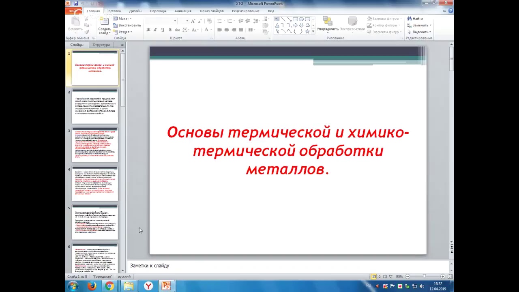Open the Макет layout dropdown
519x292 pixels.
[122, 19]
